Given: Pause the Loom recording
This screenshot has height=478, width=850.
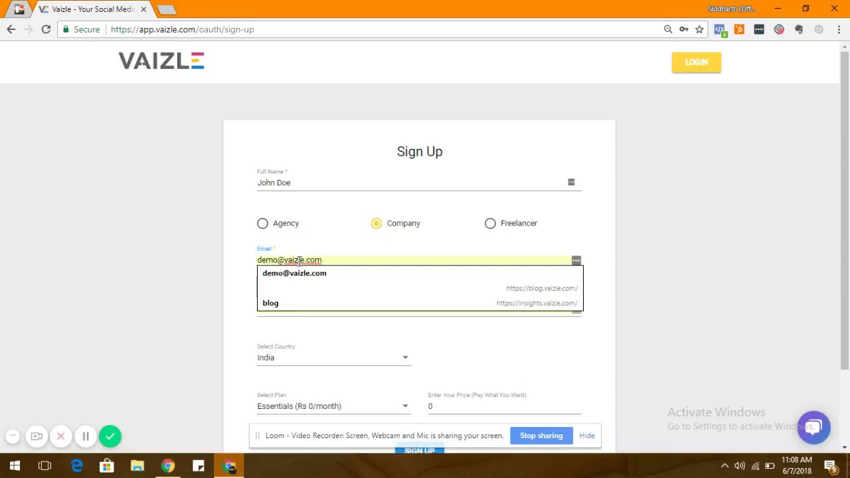Looking at the screenshot, I should (x=86, y=436).
